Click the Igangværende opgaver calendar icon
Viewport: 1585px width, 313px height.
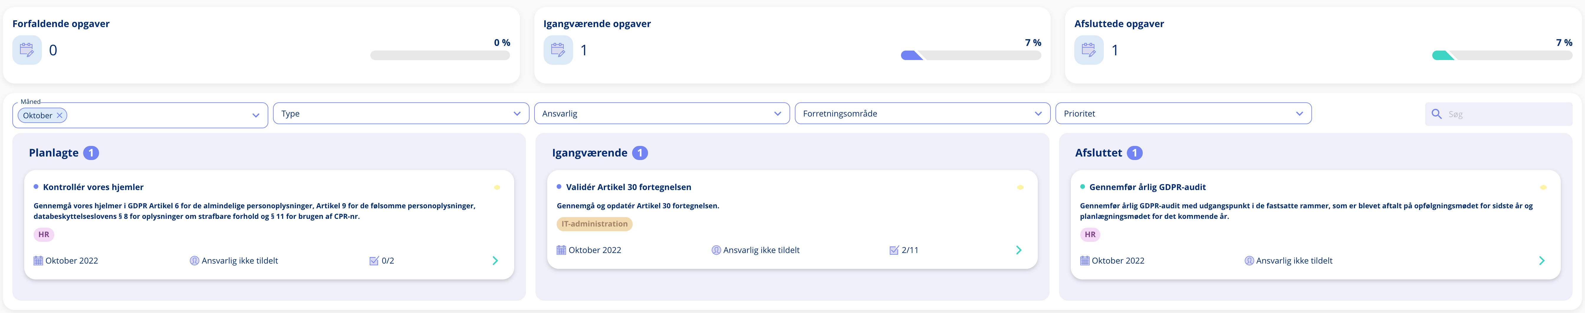click(x=558, y=50)
